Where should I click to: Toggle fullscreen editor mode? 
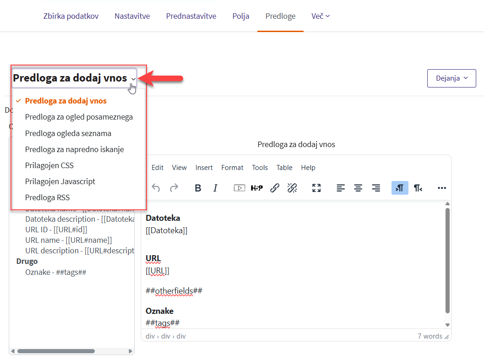click(316, 188)
